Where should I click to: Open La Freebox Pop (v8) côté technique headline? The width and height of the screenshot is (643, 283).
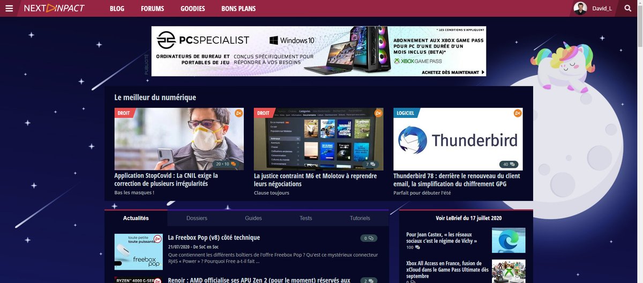tap(214, 237)
